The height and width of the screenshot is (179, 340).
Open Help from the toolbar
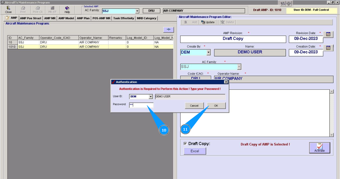(67, 10)
